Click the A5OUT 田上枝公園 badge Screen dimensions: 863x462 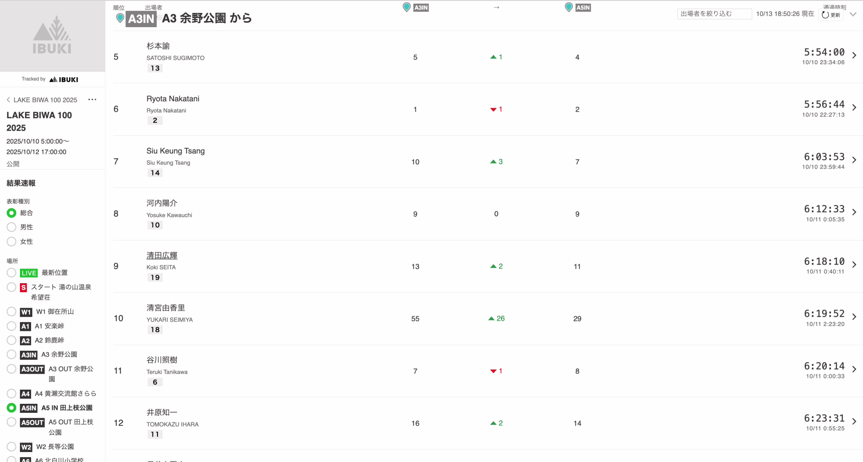[x=32, y=422]
